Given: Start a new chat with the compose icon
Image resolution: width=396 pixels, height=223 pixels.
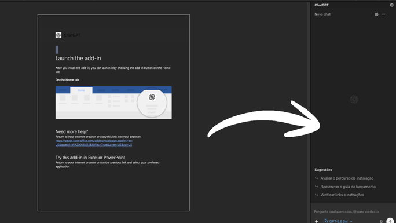Looking at the screenshot, I should point(376,14).
